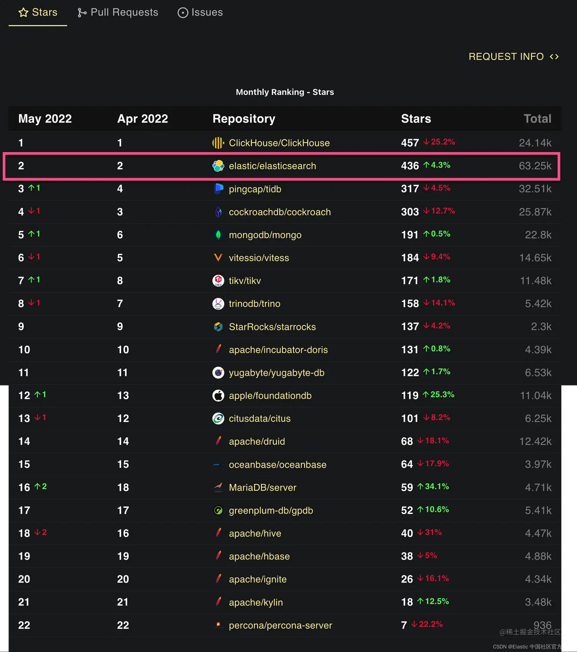Open the apache/kylin repository link
Viewport: 577px width, 652px height.
(256, 602)
